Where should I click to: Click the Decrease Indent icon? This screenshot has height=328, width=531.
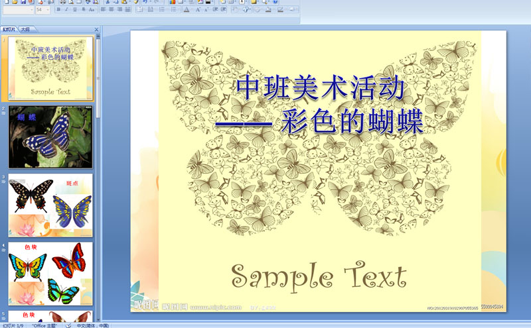click(x=215, y=9)
